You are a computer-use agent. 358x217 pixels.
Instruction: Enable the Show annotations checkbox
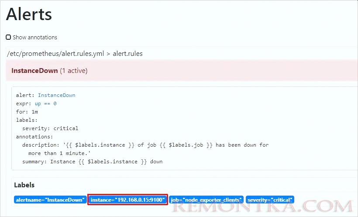coord(8,37)
